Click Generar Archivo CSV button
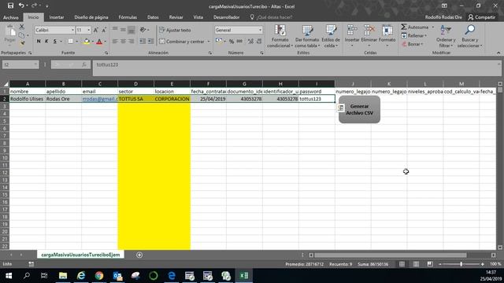 click(359, 109)
